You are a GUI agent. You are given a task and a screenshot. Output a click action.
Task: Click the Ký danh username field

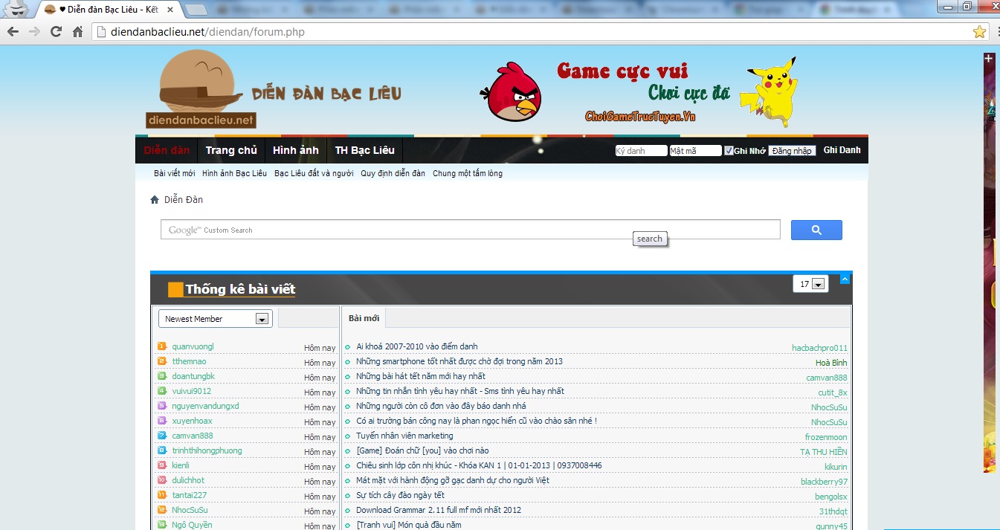click(x=641, y=150)
